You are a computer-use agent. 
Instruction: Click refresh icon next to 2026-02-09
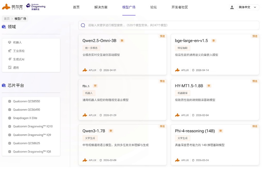point(101,160)
